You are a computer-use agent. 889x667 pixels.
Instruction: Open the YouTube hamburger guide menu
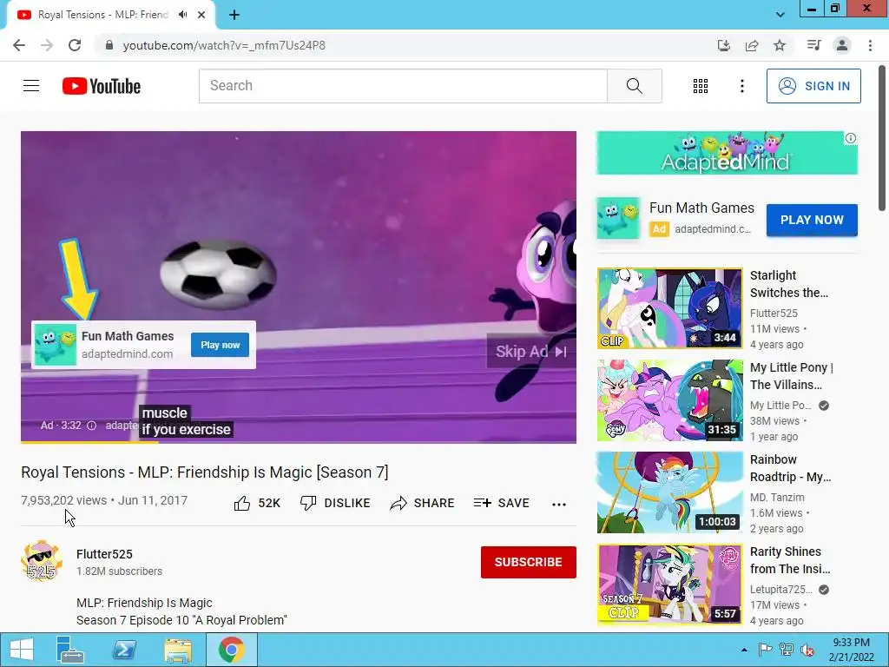click(x=31, y=86)
